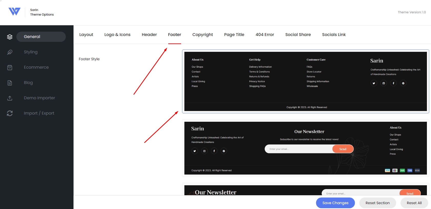Choose the second newsletter footer style thumbnail

tap(306, 148)
